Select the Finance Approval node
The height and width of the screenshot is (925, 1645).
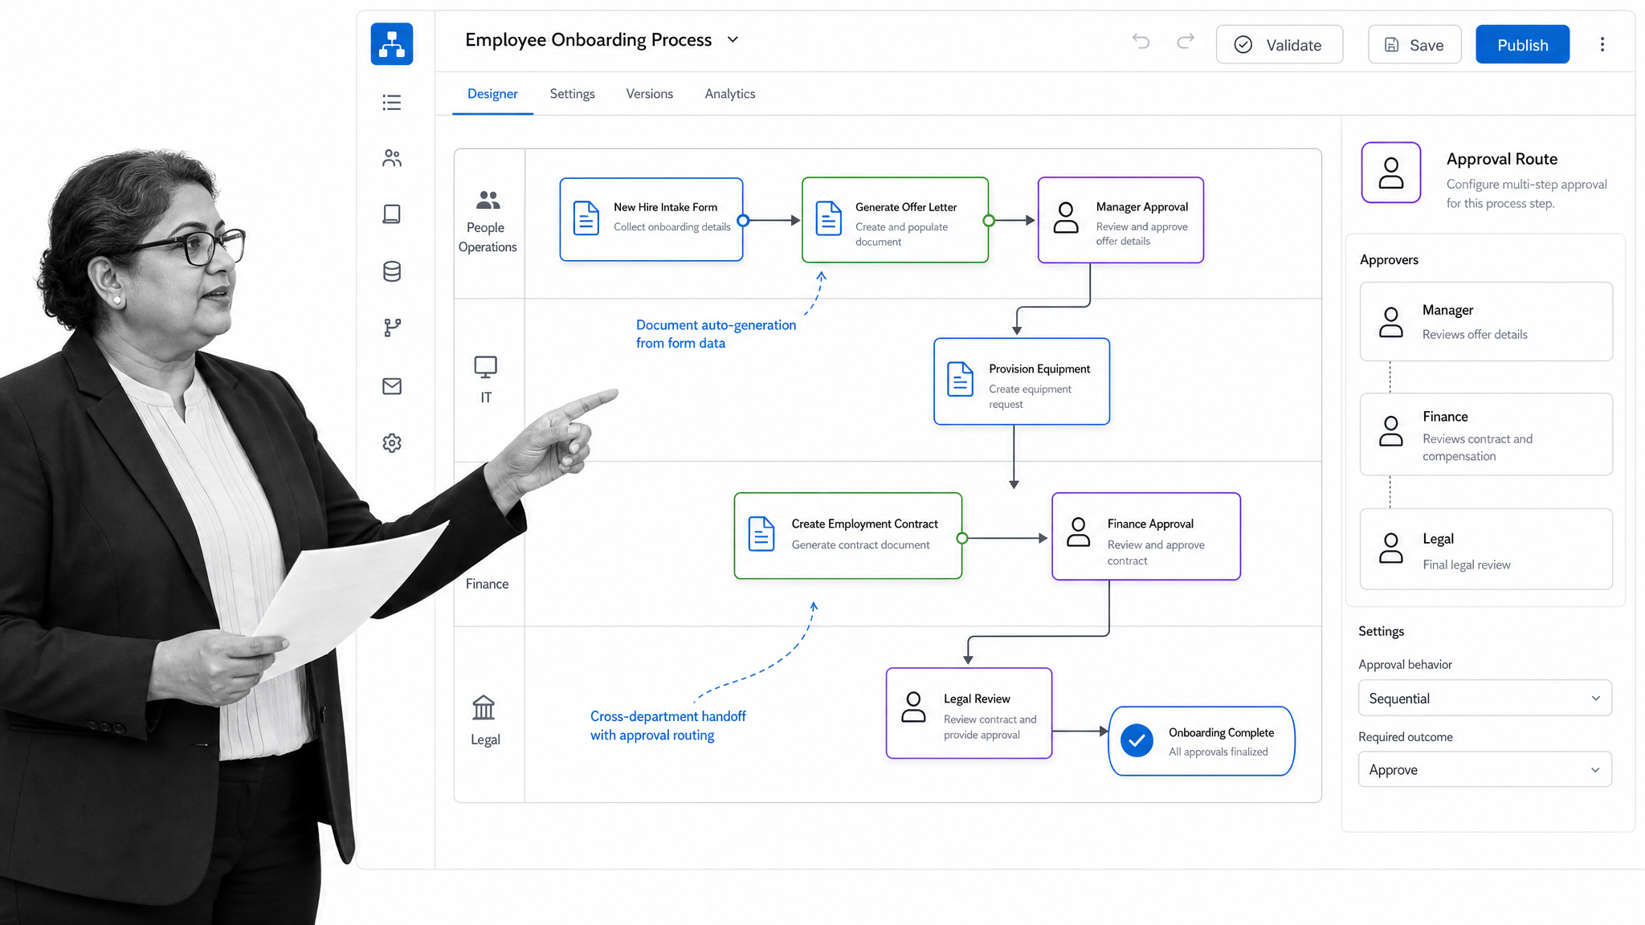pyautogui.click(x=1146, y=536)
